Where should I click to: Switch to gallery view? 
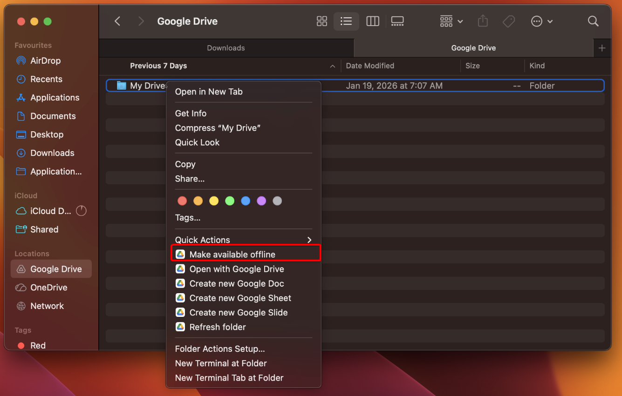coord(397,21)
